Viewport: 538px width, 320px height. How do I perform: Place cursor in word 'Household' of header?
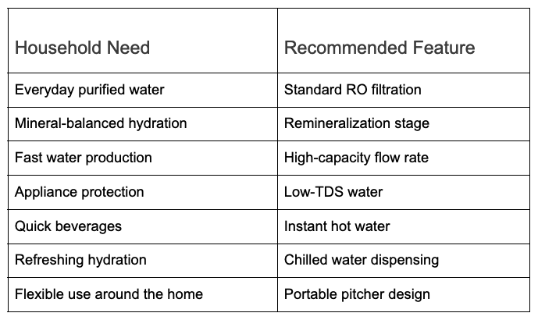58,48
